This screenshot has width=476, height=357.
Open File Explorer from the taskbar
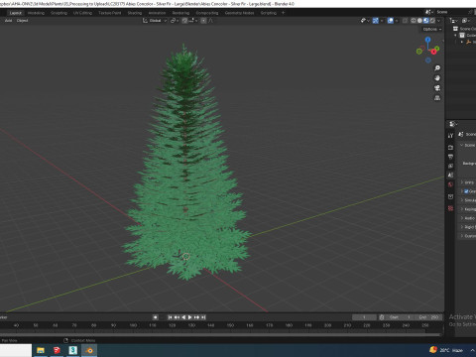click(x=41, y=350)
